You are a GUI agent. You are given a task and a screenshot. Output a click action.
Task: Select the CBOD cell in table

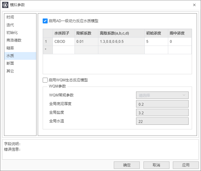(x=63, y=42)
